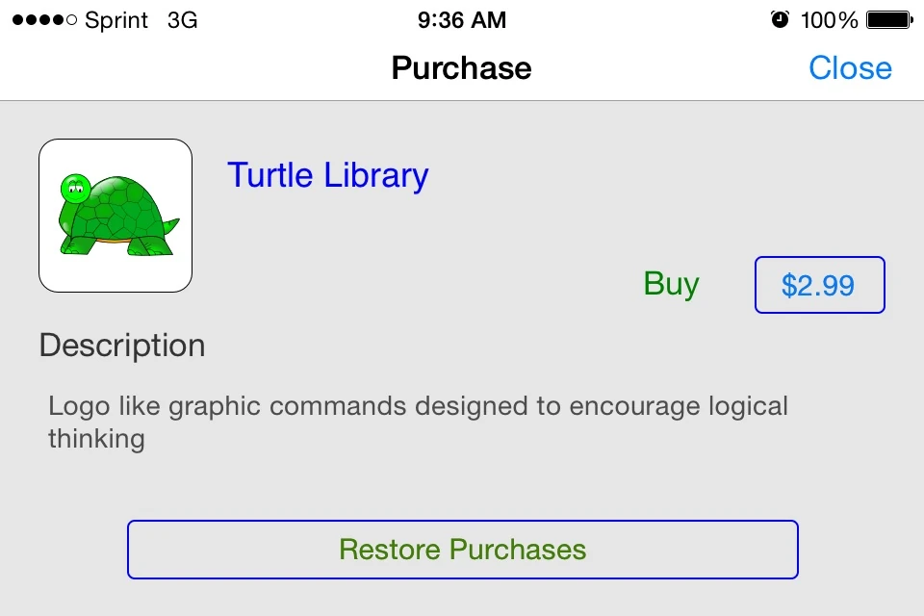The width and height of the screenshot is (924, 616).
Task: Tap the Description section header
Action: pos(121,345)
